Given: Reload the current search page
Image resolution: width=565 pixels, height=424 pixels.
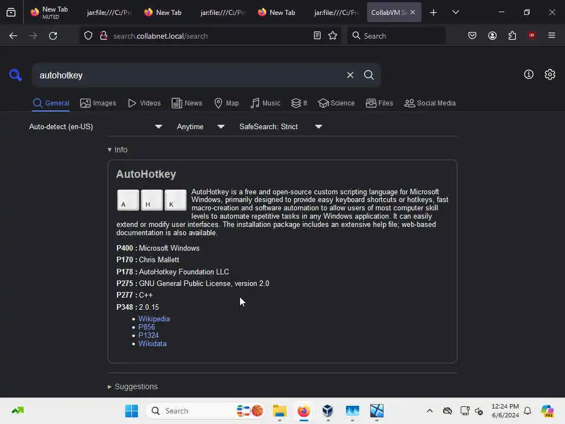Looking at the screenshot, I should click(53, 36).
